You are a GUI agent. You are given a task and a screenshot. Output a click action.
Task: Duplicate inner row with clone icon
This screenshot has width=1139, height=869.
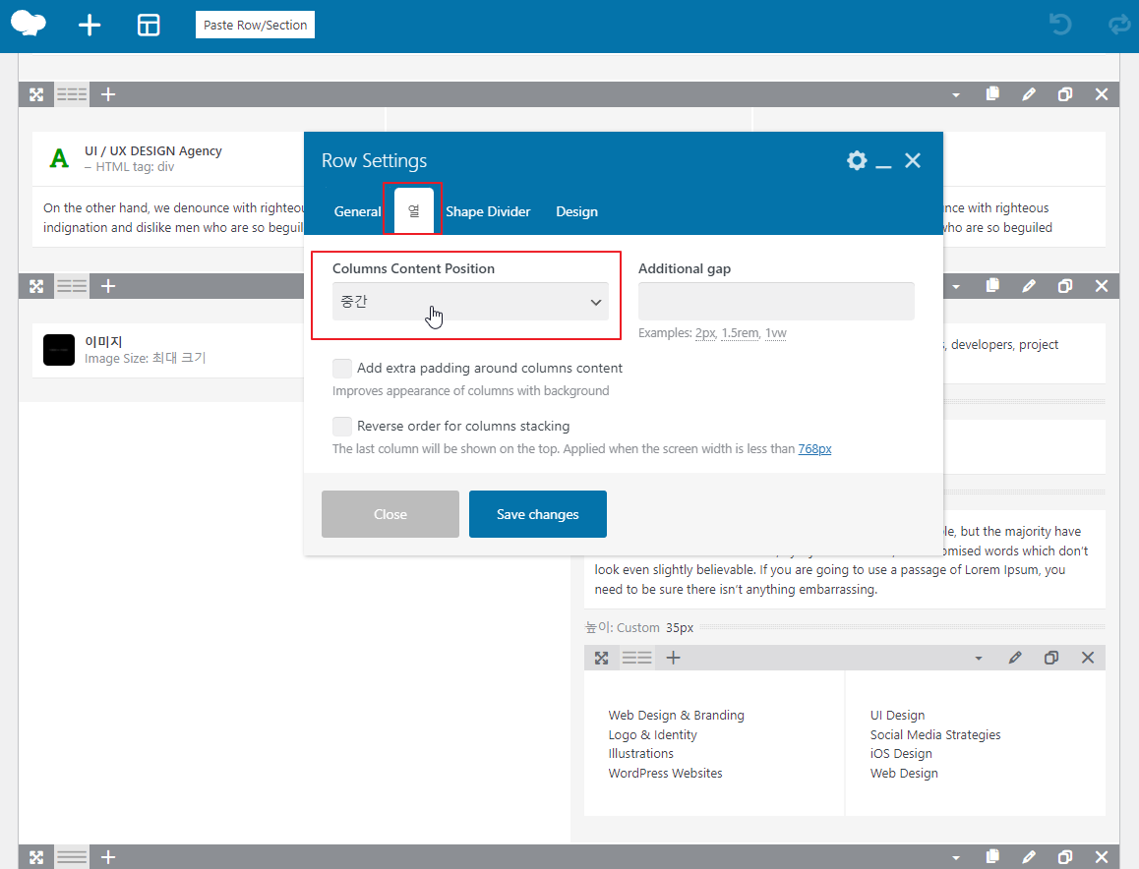[x=1051, y=658]
